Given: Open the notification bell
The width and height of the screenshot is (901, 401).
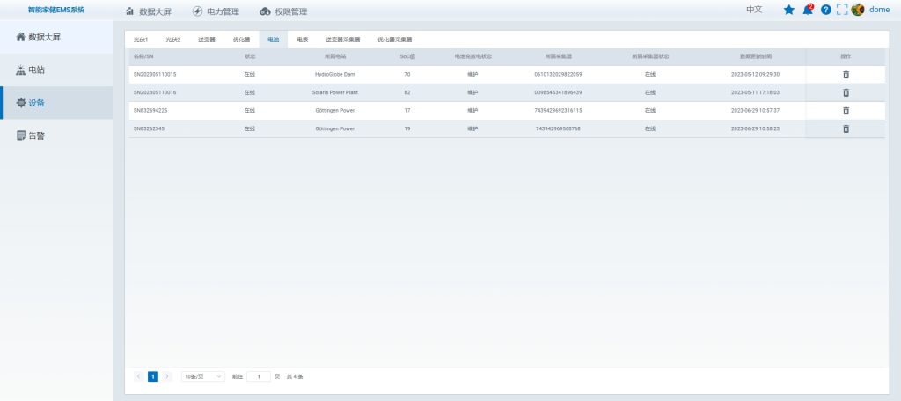Looking at the screenshot, I should pos(808,10).
